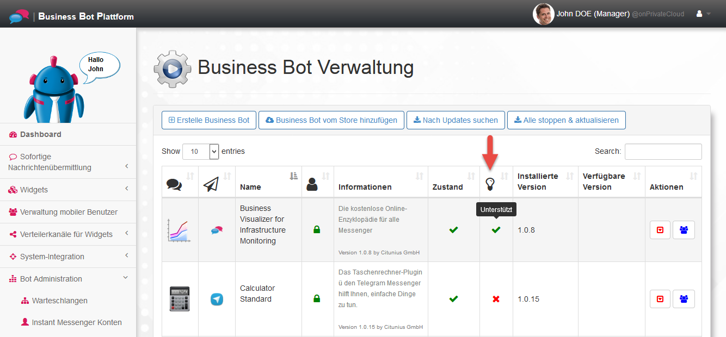Click the chat bubbles column header icon
This screenshot has width=726, height=337.
174,185
